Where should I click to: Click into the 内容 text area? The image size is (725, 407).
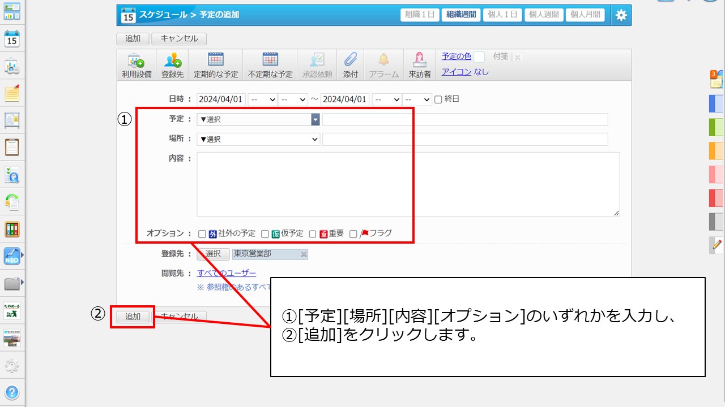pos(408,184)
